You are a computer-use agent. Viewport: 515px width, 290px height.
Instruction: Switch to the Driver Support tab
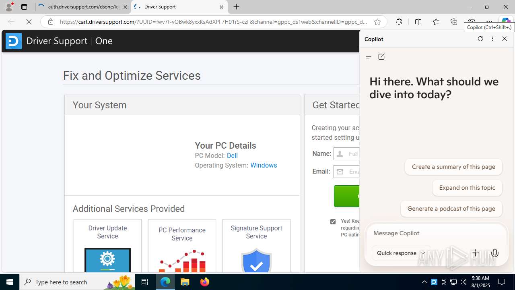click(179, 7)
